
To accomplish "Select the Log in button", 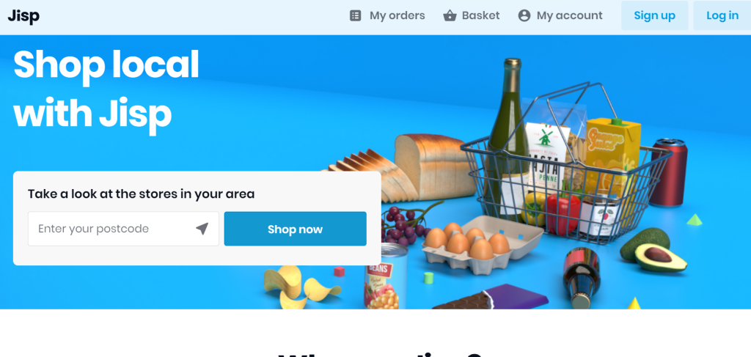I will (x=722, y=16).
